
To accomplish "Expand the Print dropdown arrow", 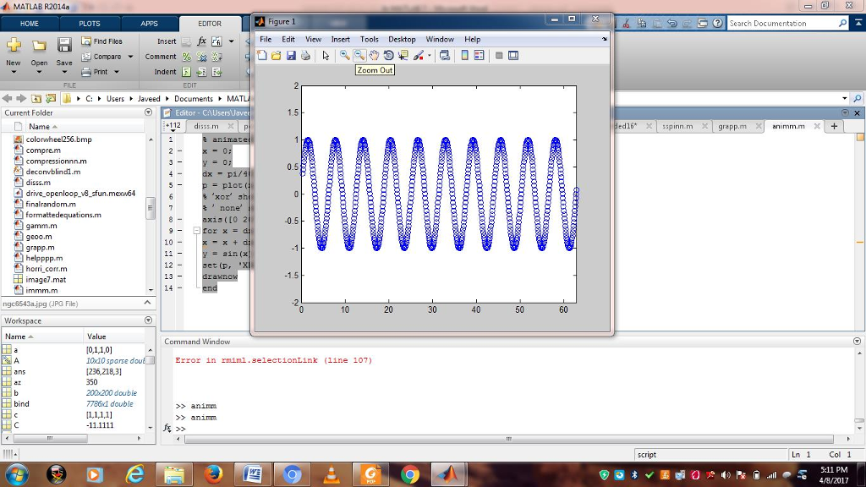I will (116, 71).
